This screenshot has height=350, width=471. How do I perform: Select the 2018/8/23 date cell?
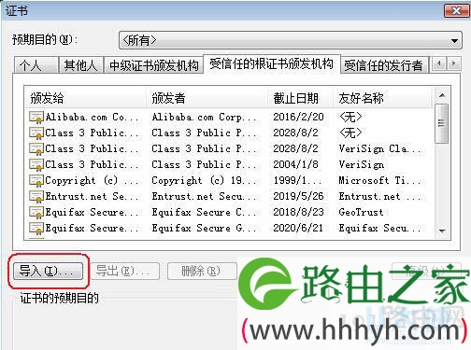pyautogui.click(x=298, y=213)
